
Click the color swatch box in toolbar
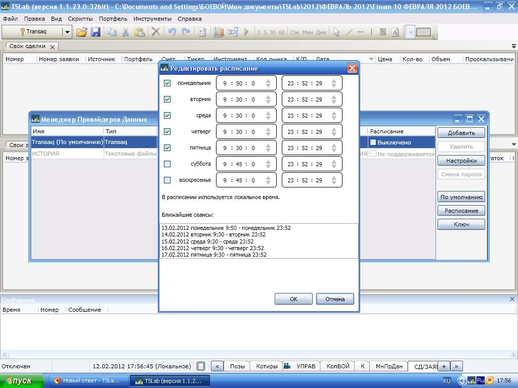pyautogui.click(x=423, y=32)
